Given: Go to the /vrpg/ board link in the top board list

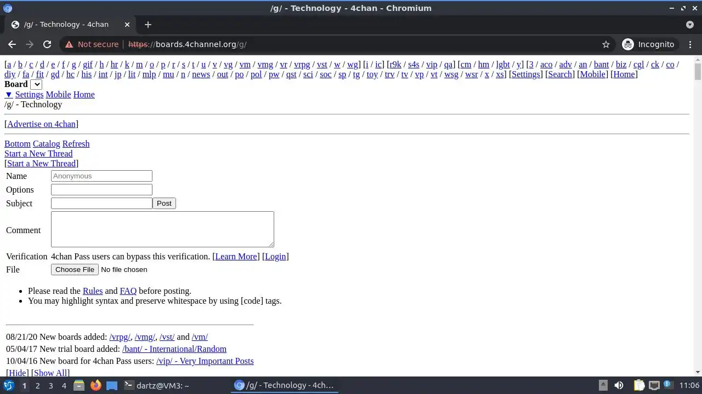Looking at the screenshot, I should pyautogui.click(x=302, y=65).
